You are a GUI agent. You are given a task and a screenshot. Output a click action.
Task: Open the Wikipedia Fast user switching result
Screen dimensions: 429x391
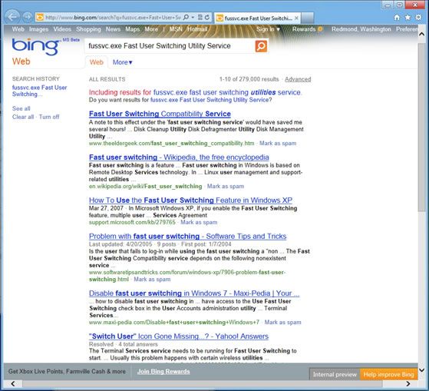[179, 157]
